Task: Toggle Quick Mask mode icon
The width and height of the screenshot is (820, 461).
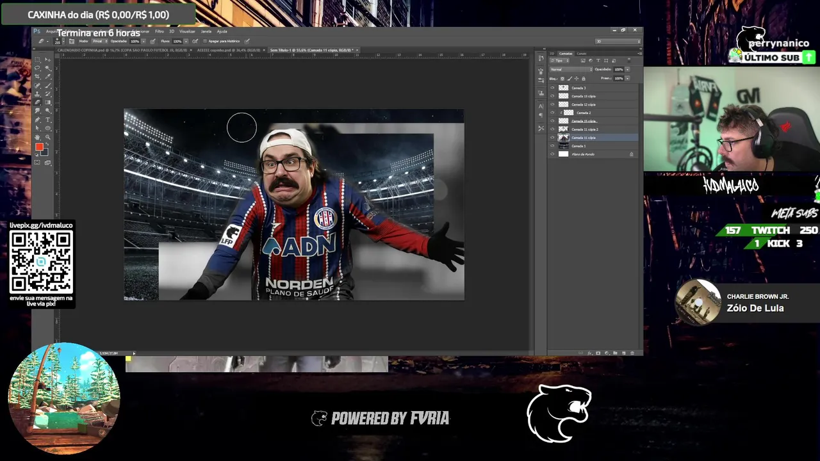Action: tap(37, 162)
